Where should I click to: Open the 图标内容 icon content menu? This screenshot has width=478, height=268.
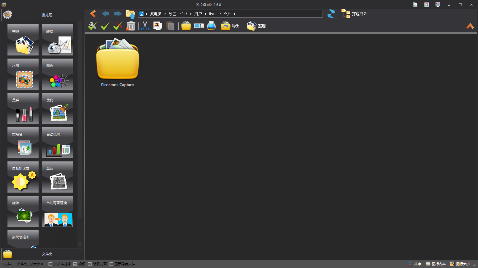pos(436,264)
